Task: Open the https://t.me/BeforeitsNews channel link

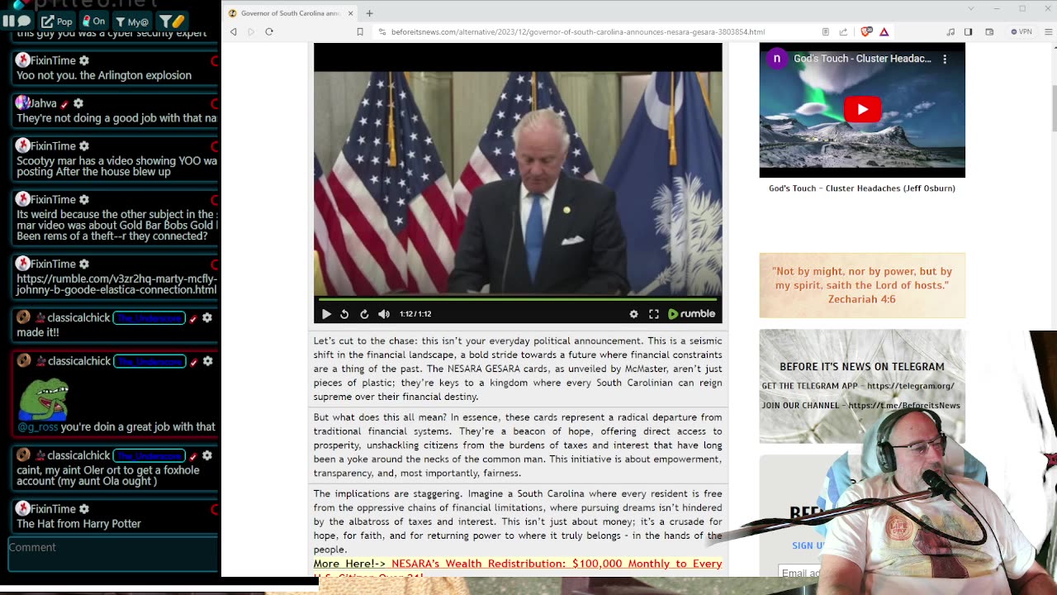Action: [904, 406]
